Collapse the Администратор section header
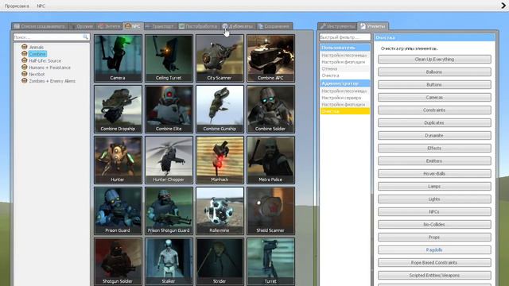Screen dimensions: 509x286 coord(344,83)
